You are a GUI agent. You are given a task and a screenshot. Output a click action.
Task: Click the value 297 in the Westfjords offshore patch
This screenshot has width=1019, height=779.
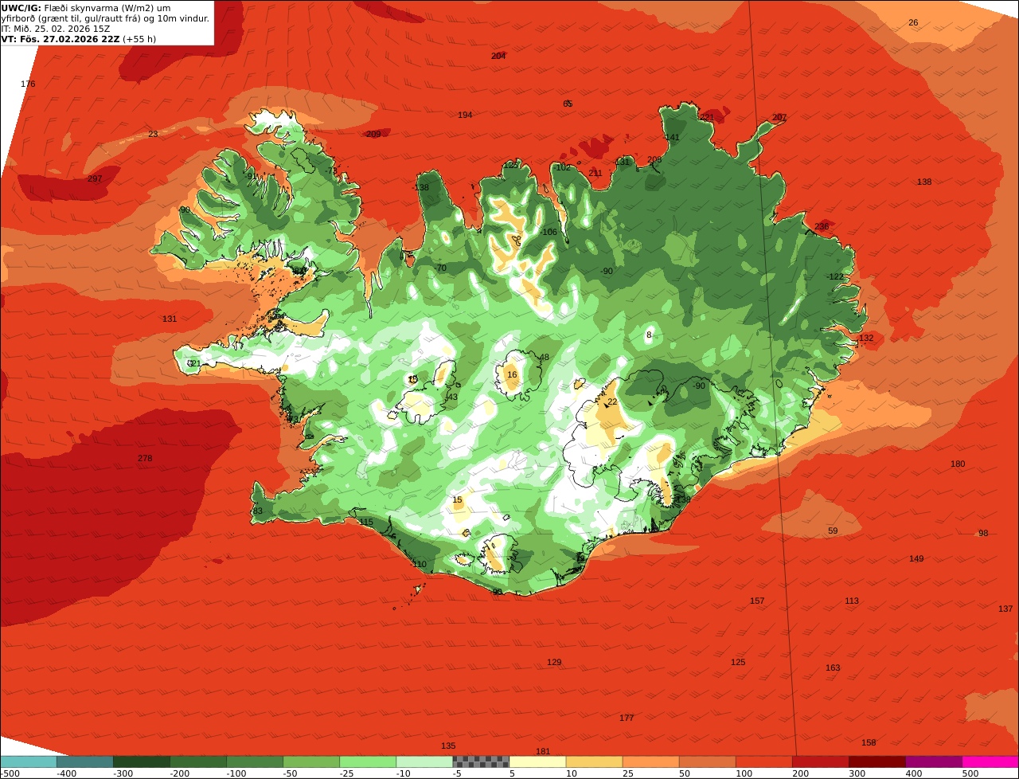95,178
